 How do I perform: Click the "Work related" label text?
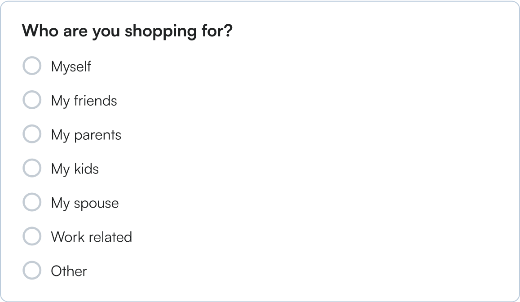pos(92,237)
